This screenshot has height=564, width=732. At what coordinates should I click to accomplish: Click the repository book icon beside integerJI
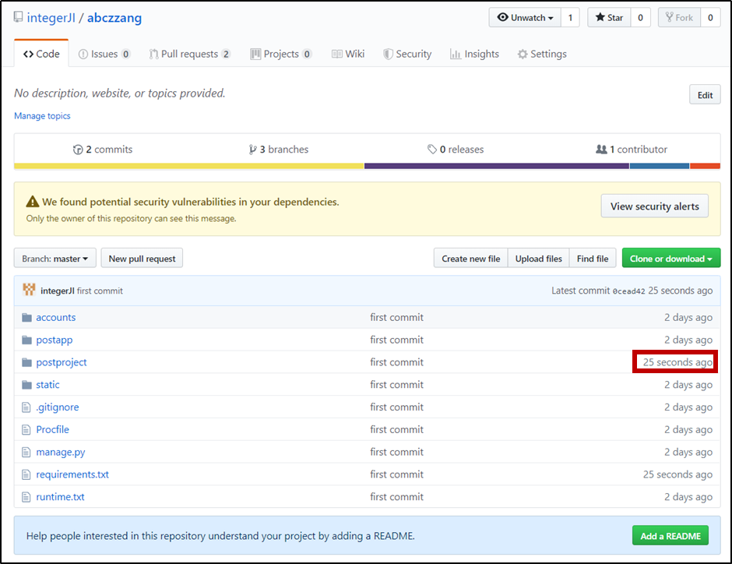point(18,17)
